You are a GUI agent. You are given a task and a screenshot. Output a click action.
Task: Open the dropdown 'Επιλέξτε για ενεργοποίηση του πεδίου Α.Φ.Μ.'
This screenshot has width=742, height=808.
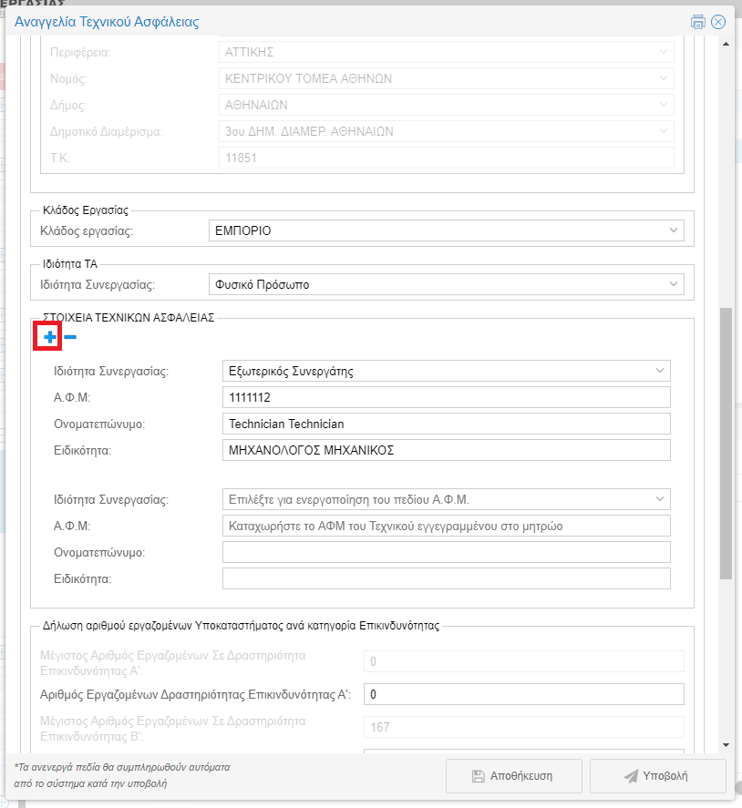pos(446,499)
